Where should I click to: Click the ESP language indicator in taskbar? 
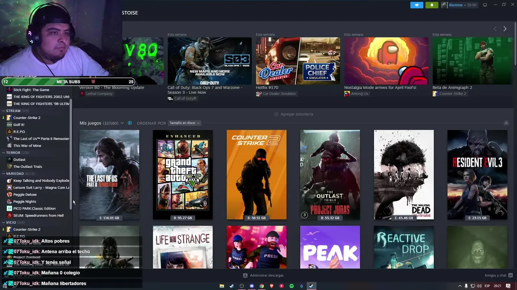coord(487,286)
